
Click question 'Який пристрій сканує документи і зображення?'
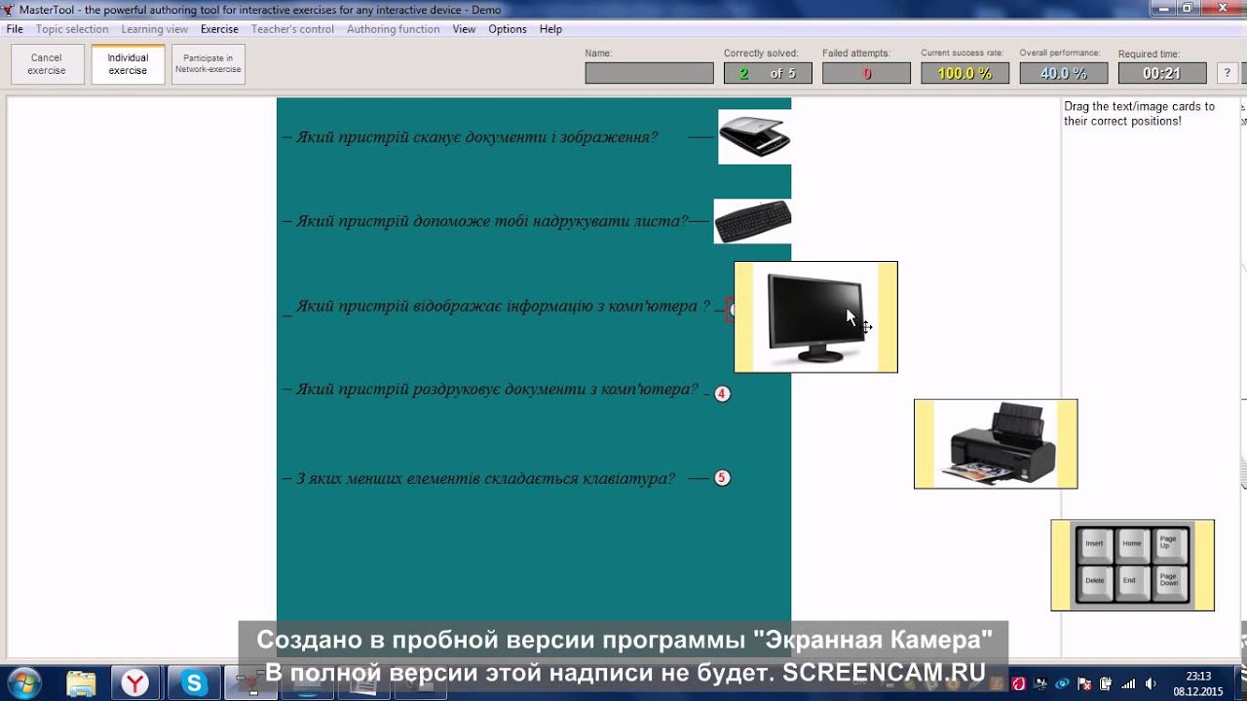tap(477, 137)
